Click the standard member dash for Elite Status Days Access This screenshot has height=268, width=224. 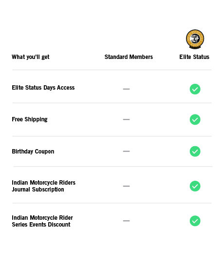point(126,89)
